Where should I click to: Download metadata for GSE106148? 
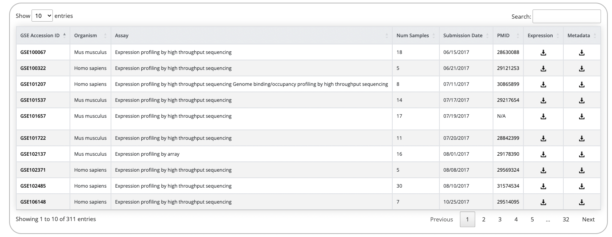[x=582, y=202]
